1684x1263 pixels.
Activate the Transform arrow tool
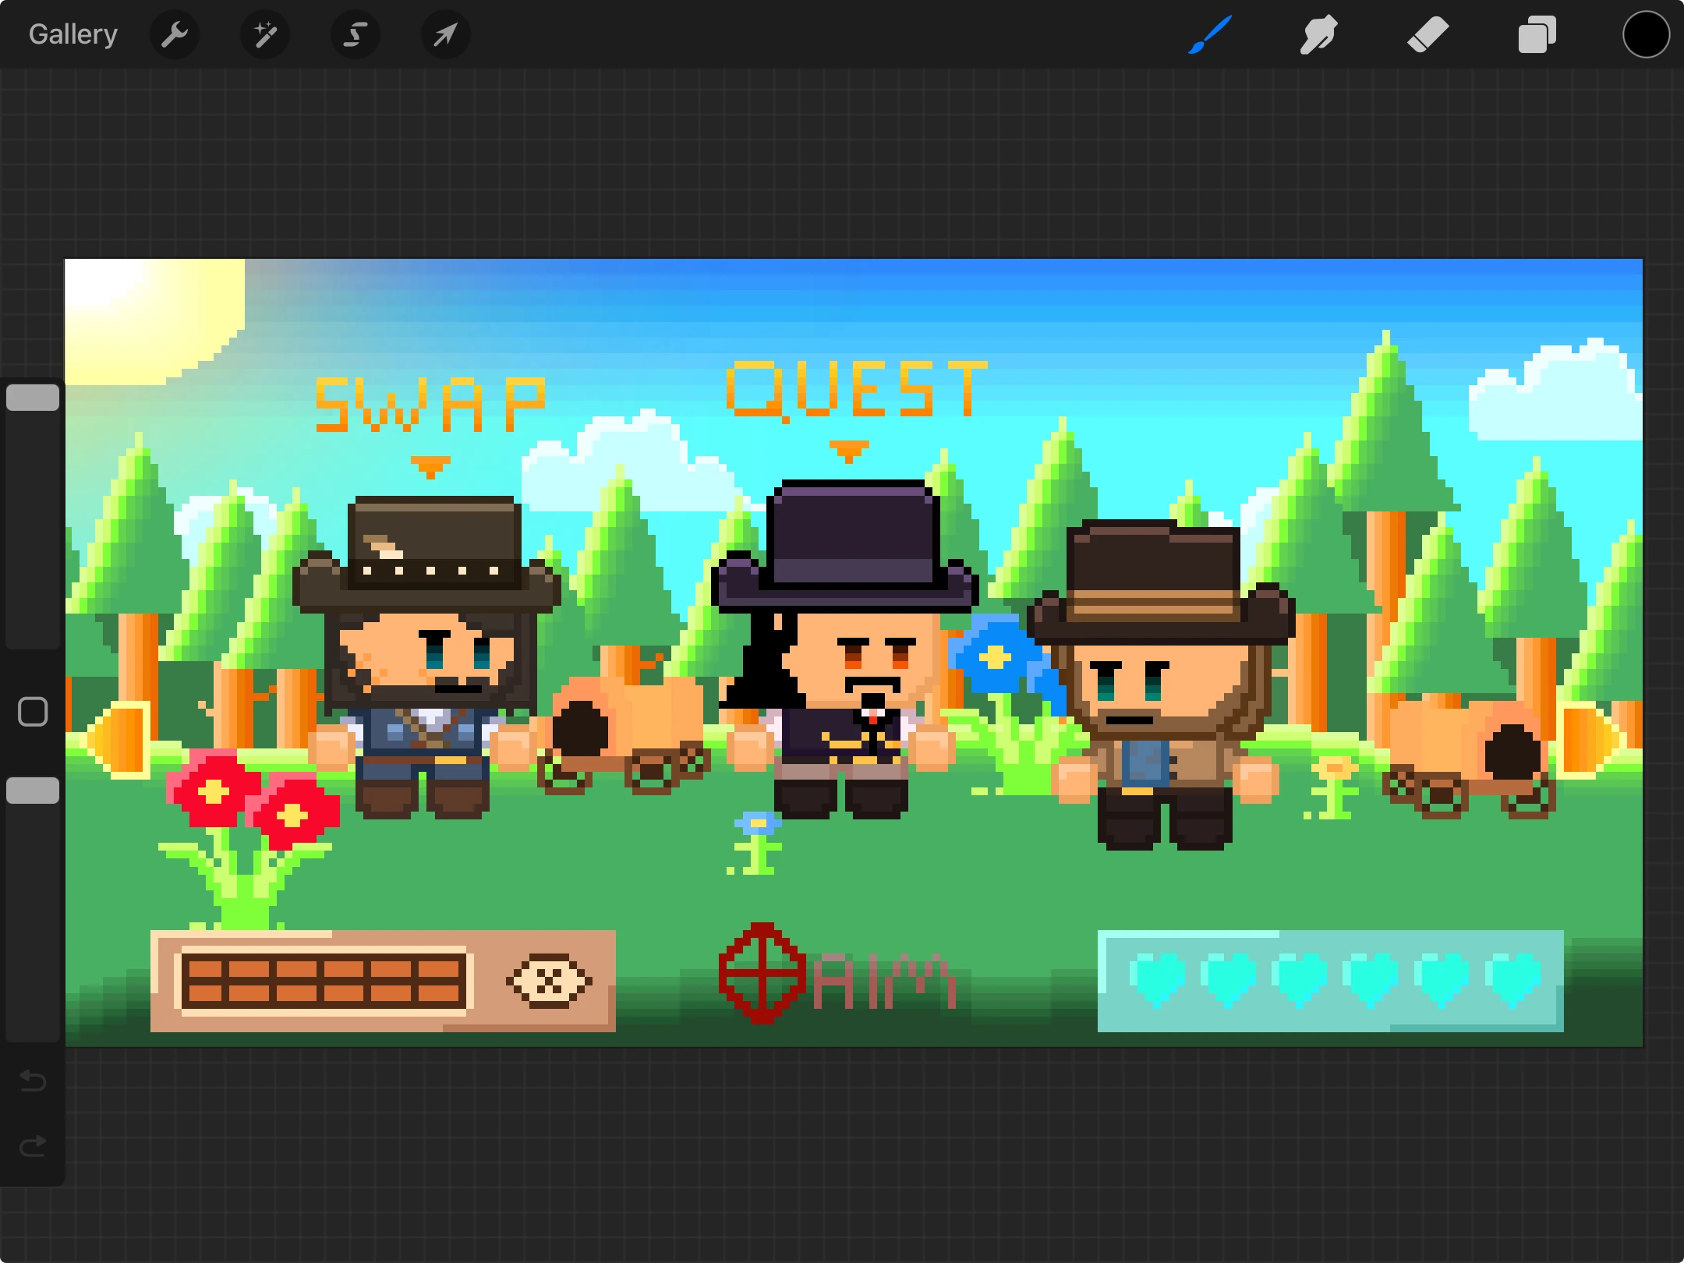coord(445,34)
